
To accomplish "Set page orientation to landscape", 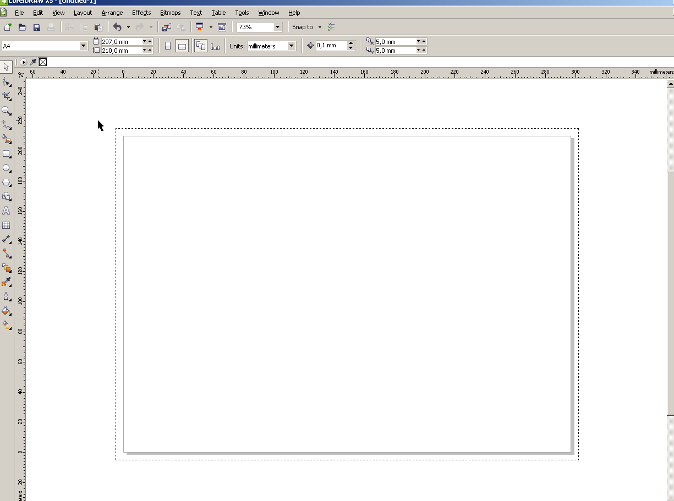I will pyautogui.click(x=182, y=46).
